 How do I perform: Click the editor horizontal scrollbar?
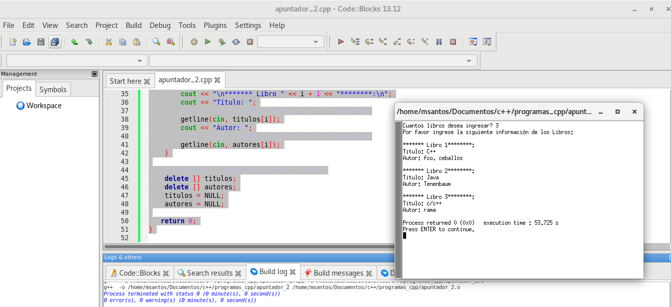249,247
